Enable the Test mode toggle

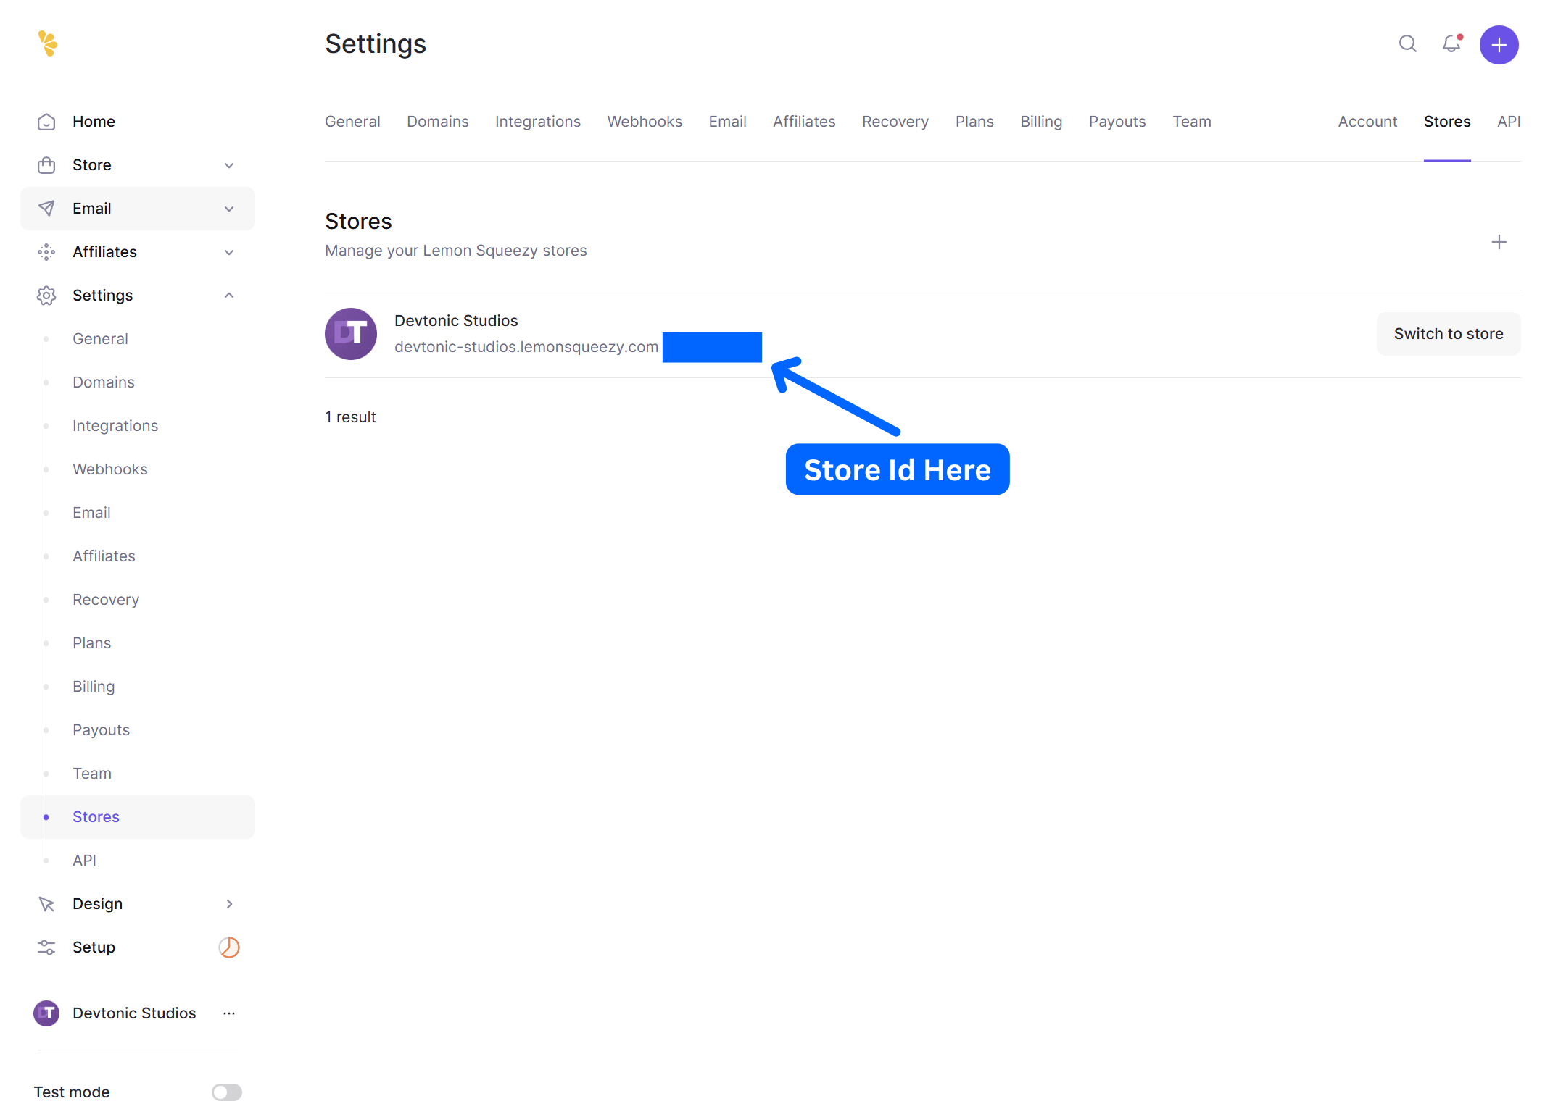(226, 1092)
